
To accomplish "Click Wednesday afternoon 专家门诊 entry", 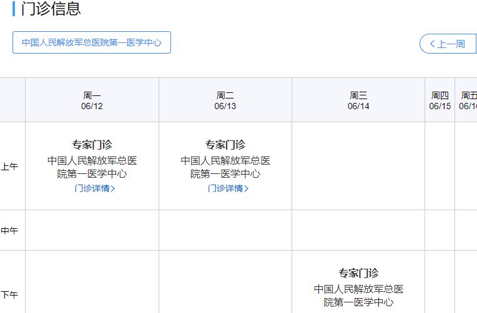I will [358, 273].
